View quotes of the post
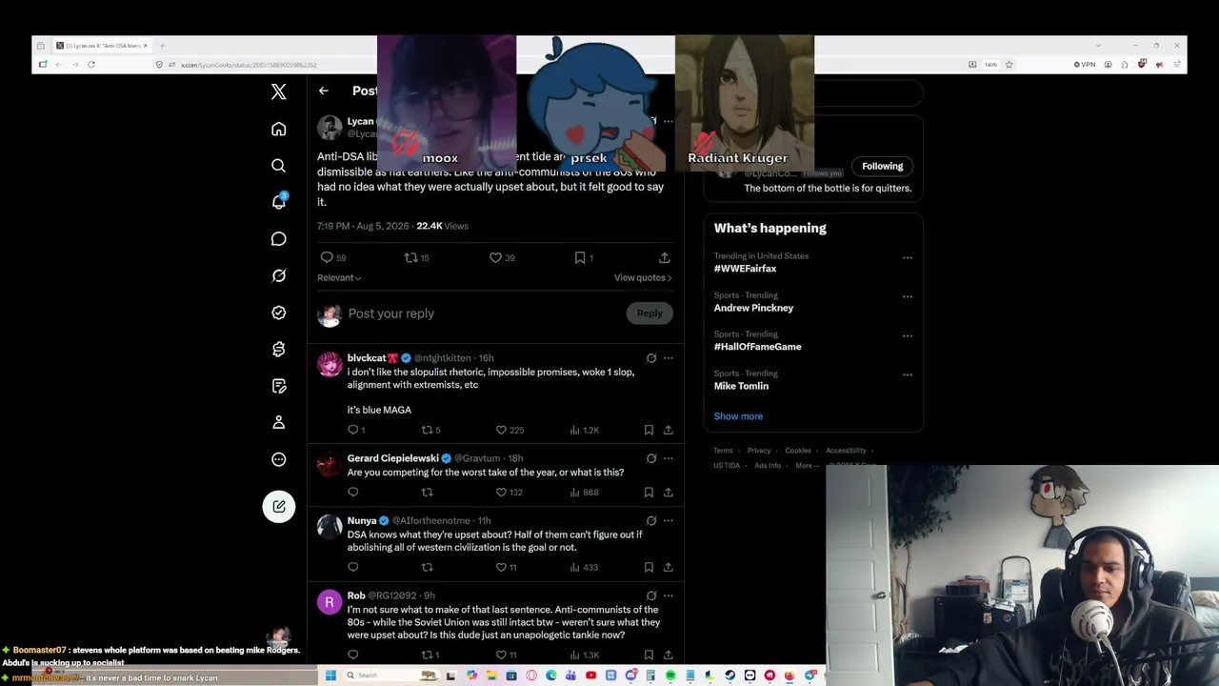The width and height of the screenshot is (1219, 686). point(643,278)
